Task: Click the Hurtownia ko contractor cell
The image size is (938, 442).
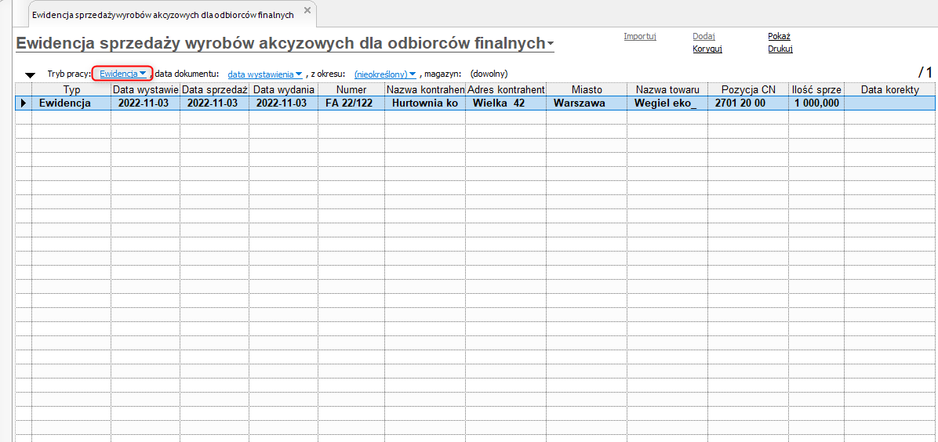Action: 425,103
